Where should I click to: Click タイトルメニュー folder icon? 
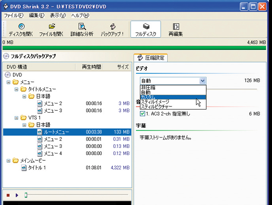(x=23, y=89)
